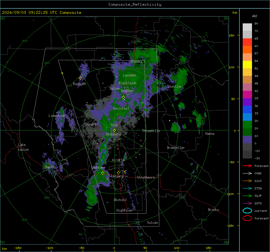Click the HighRiver city label
Viewport: 270px width, 252px height.
tap(124, 210)
